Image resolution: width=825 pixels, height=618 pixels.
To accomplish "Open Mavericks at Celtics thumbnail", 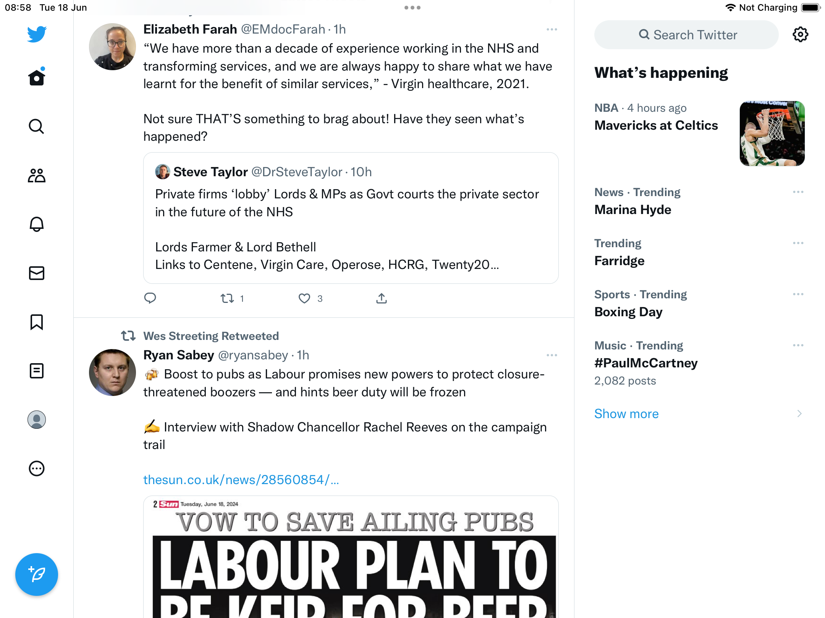I will [772, 134].
